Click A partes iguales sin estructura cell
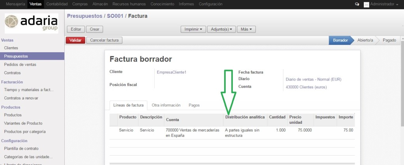 [245, 133]
